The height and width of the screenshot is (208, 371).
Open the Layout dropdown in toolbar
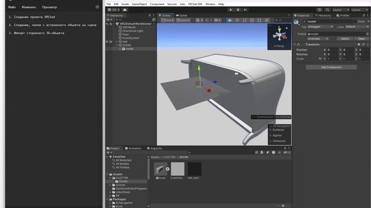click(359, 10)
